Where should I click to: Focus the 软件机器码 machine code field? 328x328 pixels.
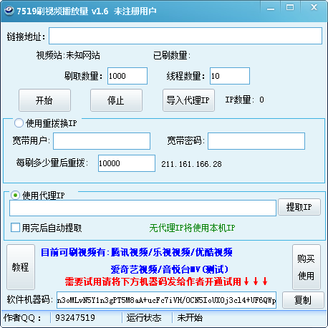(166, 300)
